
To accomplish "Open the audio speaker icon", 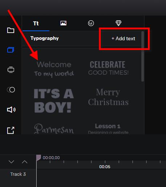I will click(x=11, y=110).
